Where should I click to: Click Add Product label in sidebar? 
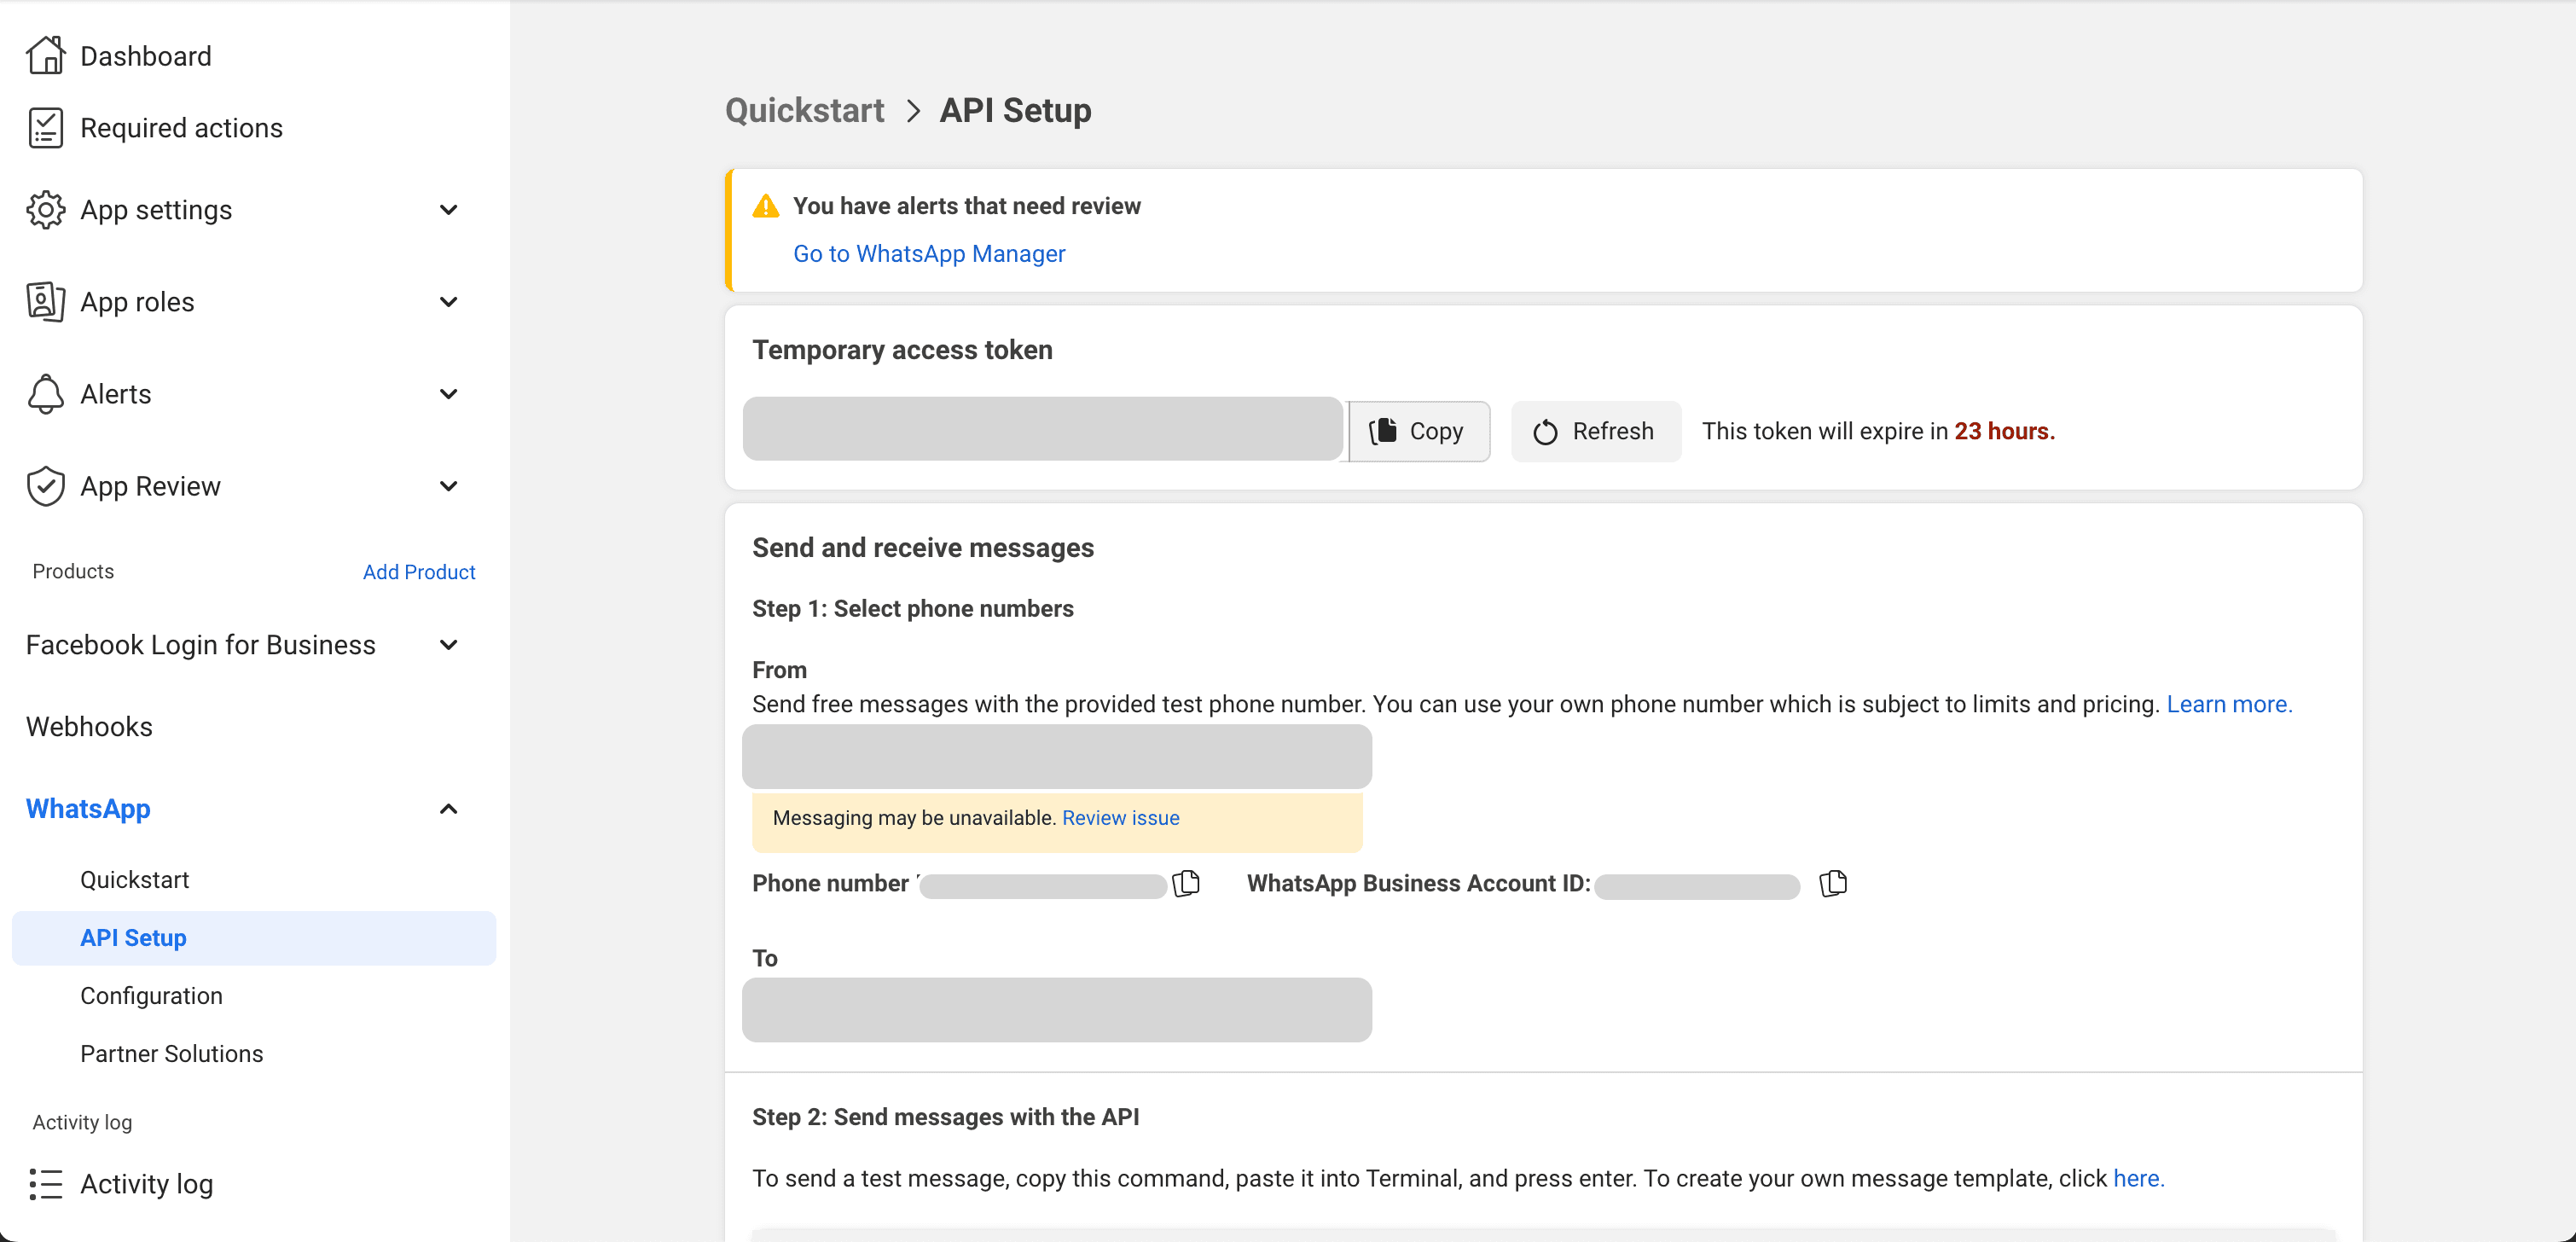(417, 572)
